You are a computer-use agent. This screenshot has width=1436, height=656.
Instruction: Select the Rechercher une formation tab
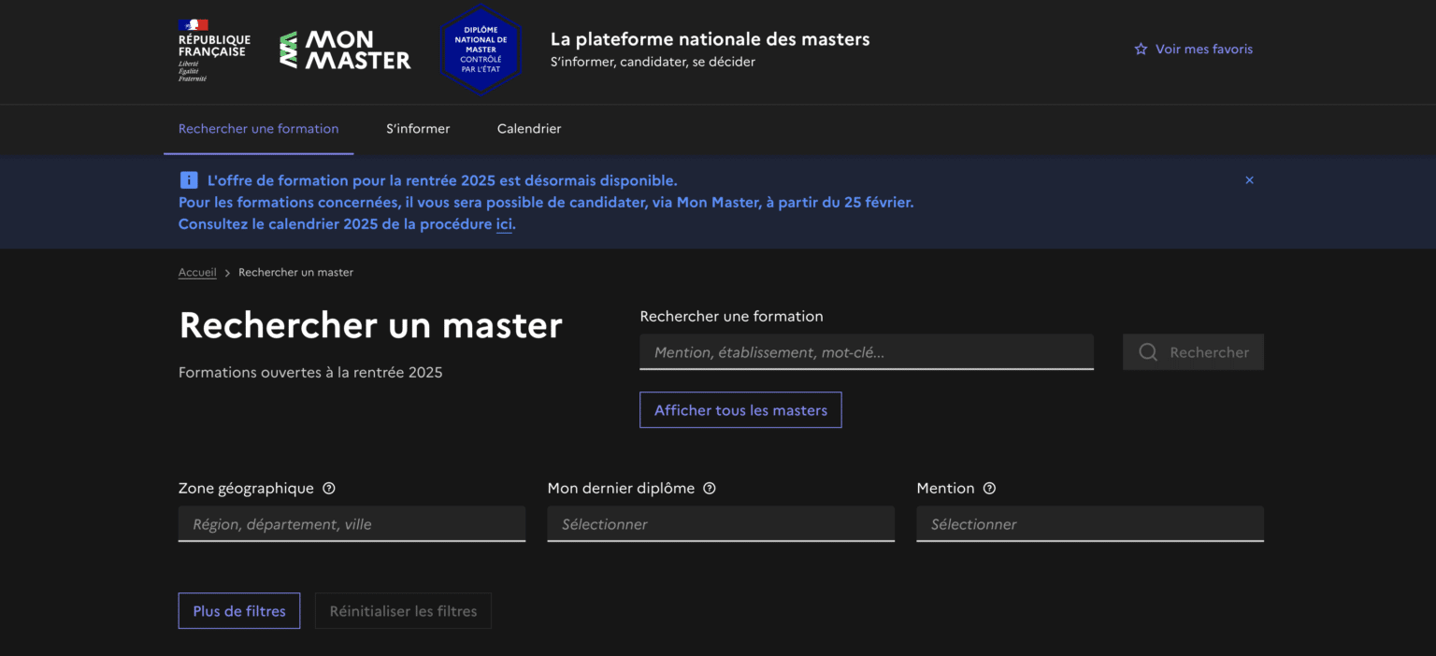coord(258,128)
